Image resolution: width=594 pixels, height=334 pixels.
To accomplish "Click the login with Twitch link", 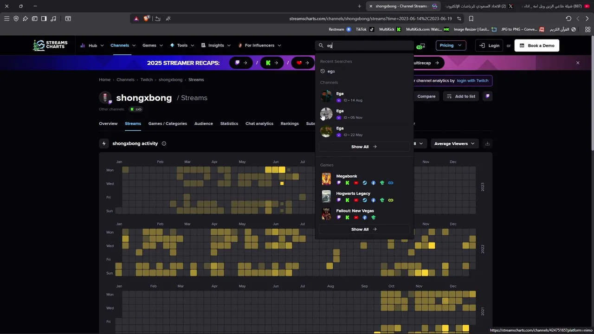I will pyautogui.click(x=472, y=80).
